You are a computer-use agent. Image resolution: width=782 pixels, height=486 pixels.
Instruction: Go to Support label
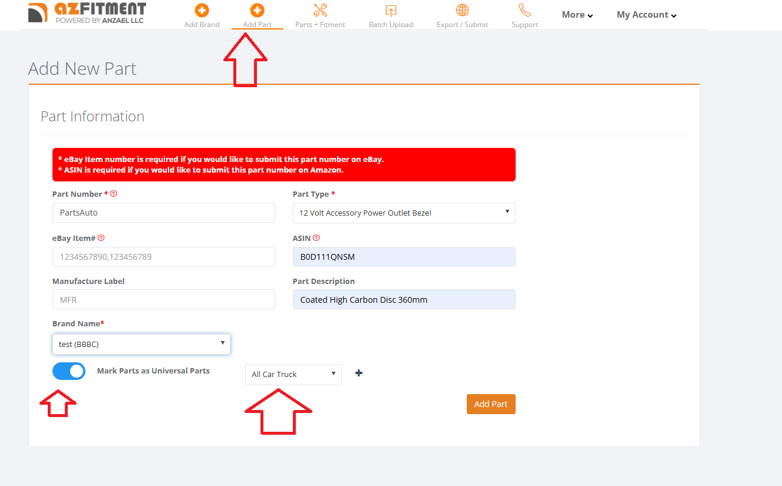525,25
